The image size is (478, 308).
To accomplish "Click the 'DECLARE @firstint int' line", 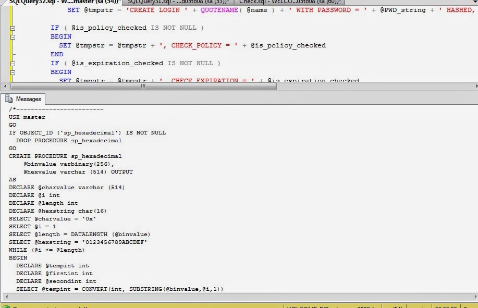I will (x=54, y=274).
